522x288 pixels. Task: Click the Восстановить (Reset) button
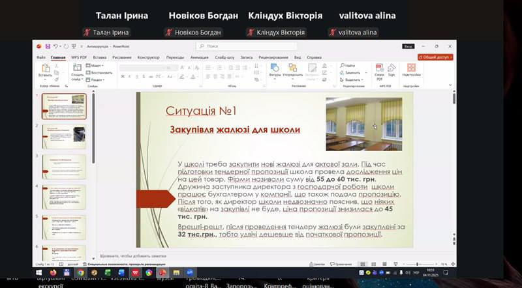coord(100,72)
